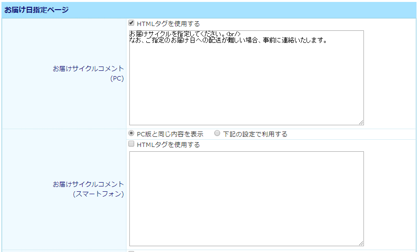
Task: Select 下記の設定で利用する radio button
Action: [x=217, y=133]
